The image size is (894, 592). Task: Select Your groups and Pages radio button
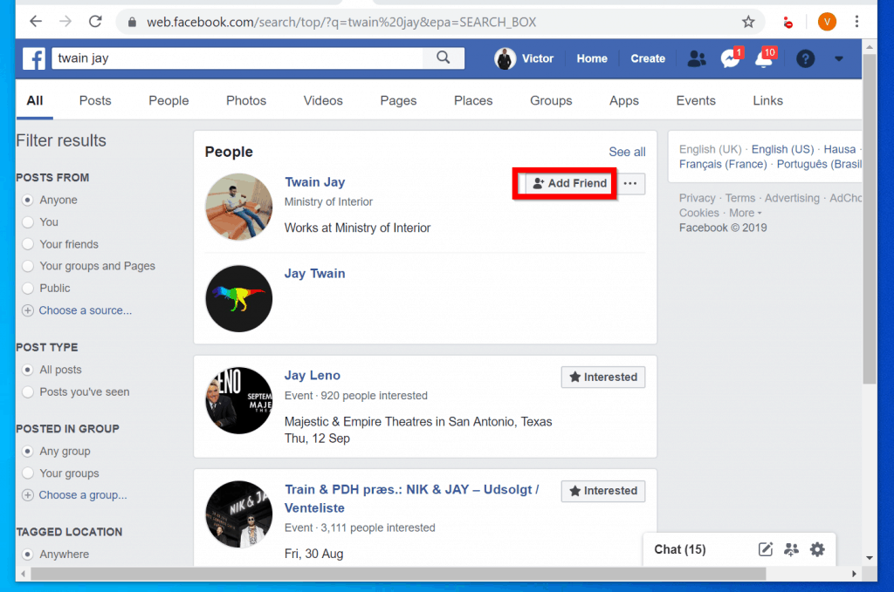click(27, 266)
